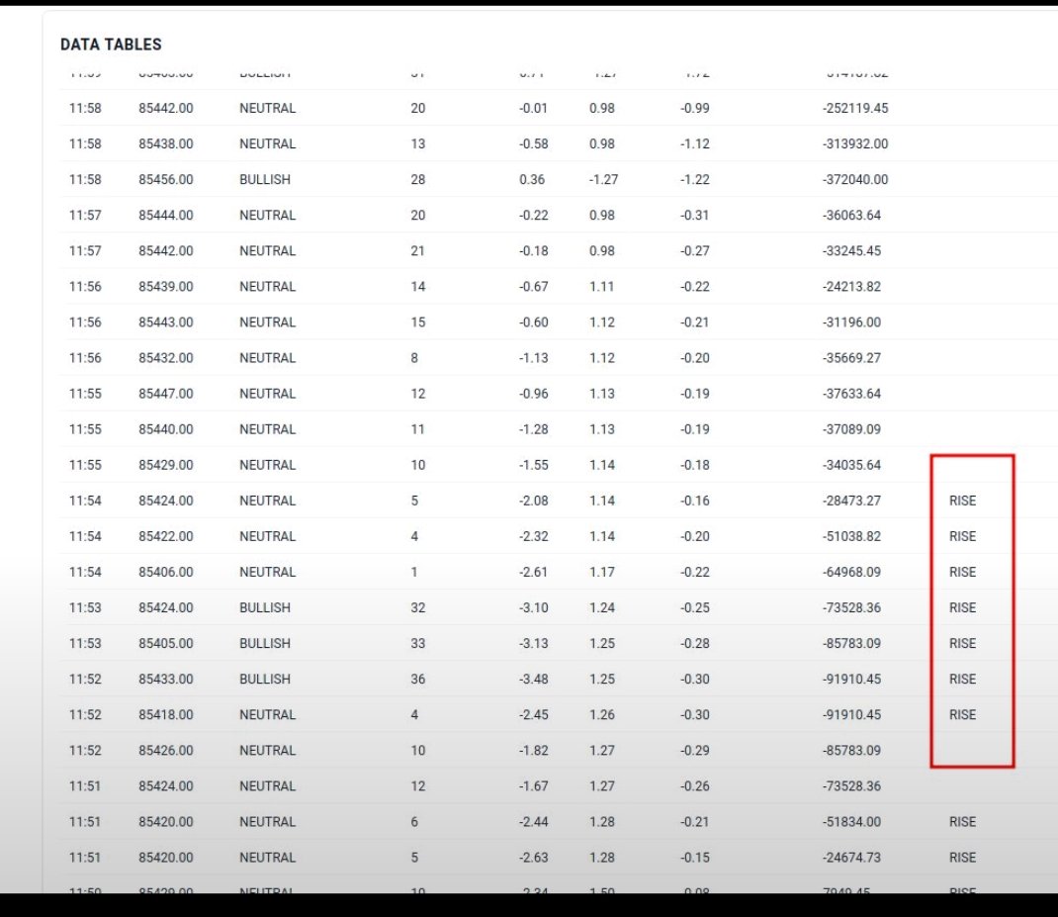
Task: Click count 36 in the 85433.00 row
Action: tap(417, 680)
